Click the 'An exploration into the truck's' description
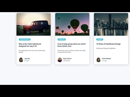130x97 pixels. (32, 51)
